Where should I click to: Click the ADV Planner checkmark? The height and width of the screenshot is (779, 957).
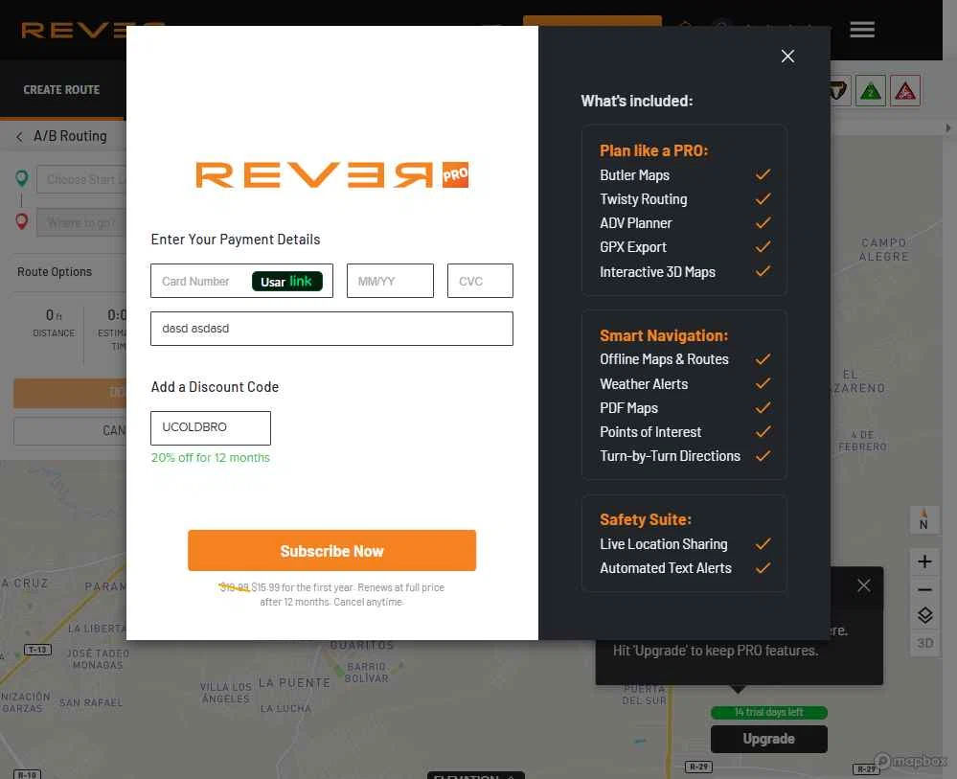763,223
